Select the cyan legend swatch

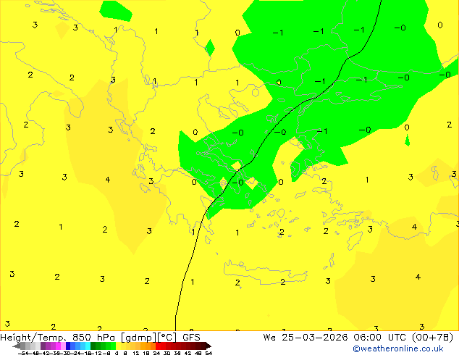pyautogui.click(x=88, y=346)
